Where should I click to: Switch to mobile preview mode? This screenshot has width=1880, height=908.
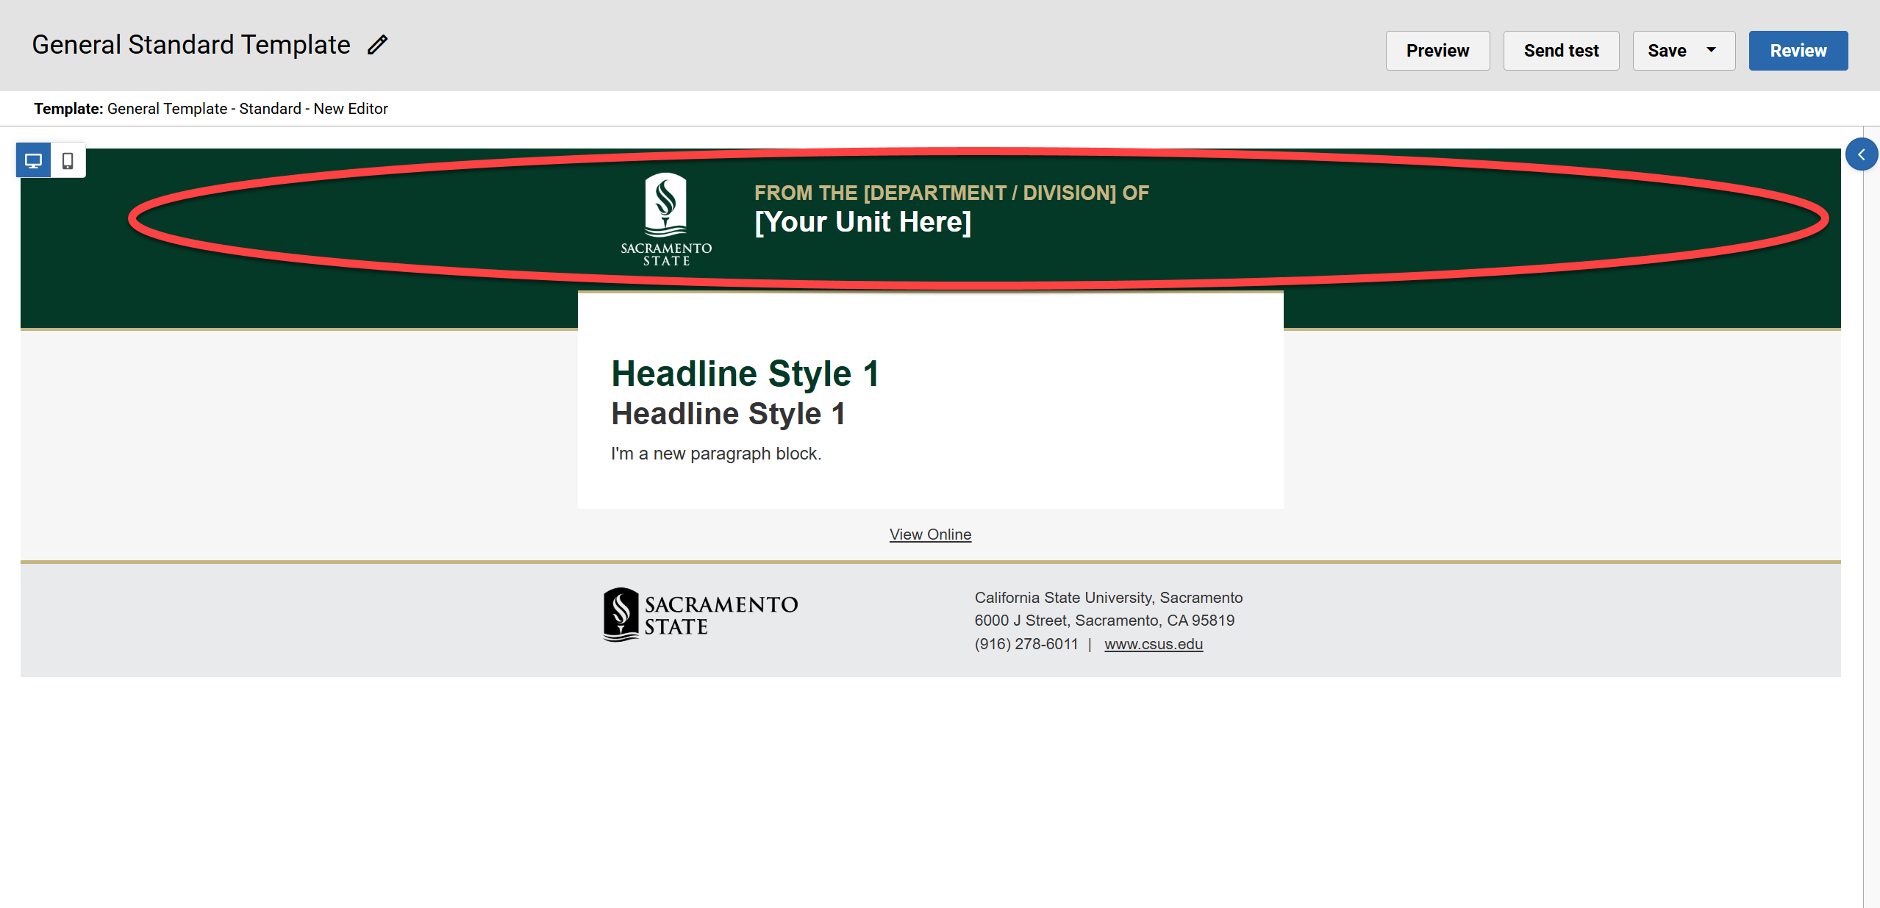[68, 160]
